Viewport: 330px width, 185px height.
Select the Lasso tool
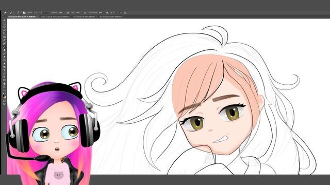pyautogui.click(x=5, y=27)
